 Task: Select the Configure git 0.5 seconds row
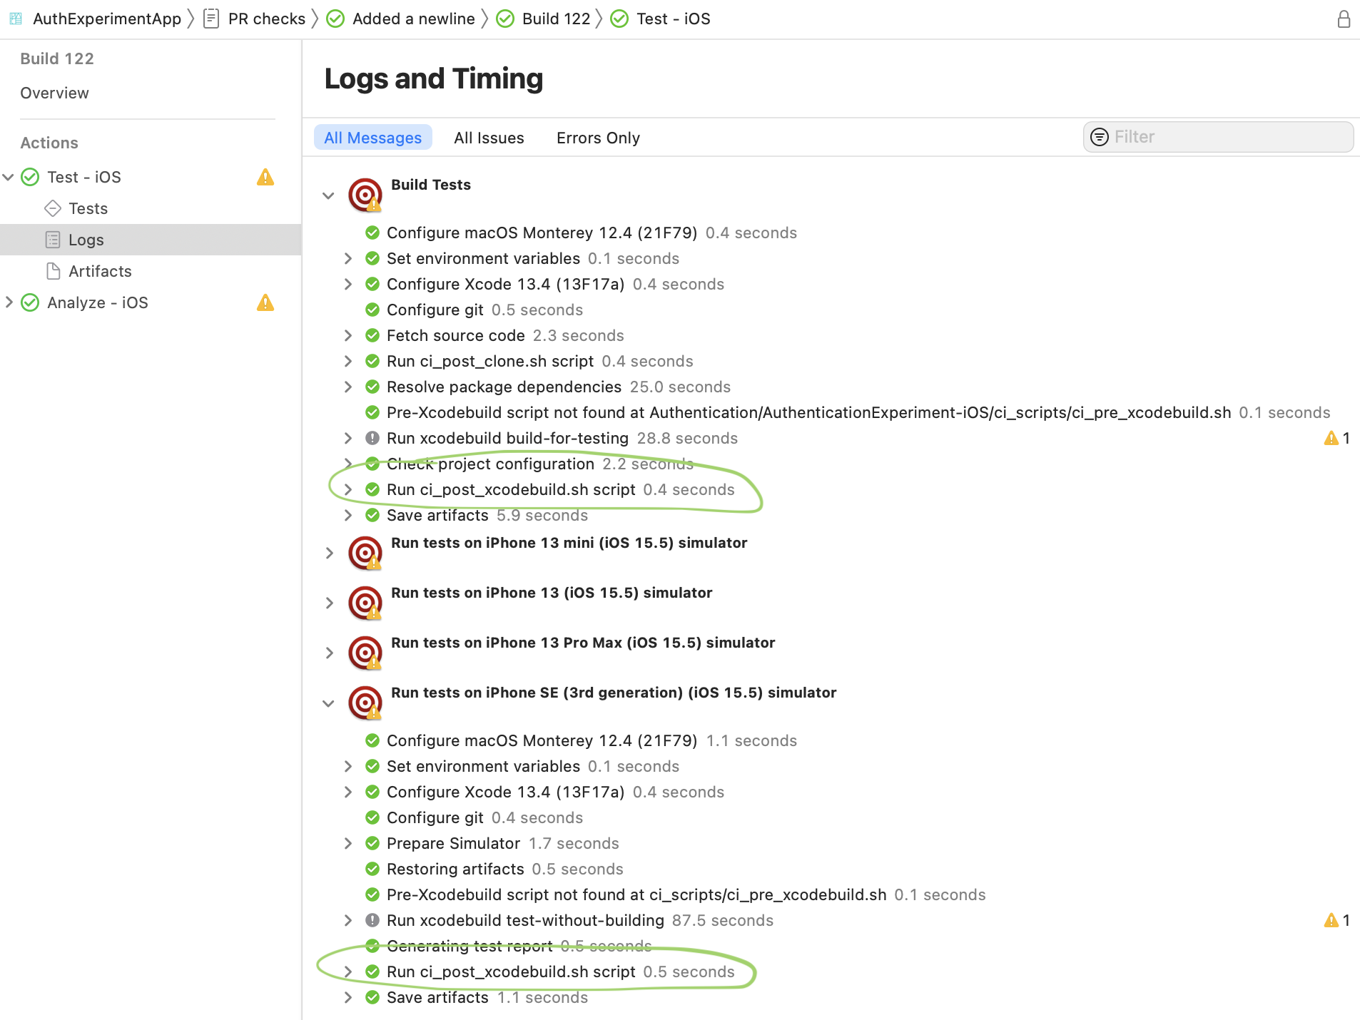(x=485, y=310)
